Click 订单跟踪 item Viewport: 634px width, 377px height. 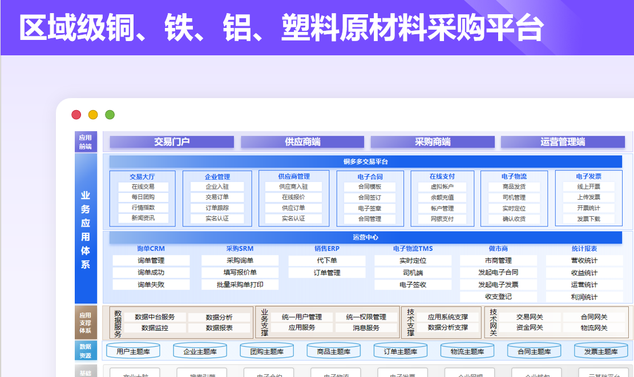tap(217, 208)
